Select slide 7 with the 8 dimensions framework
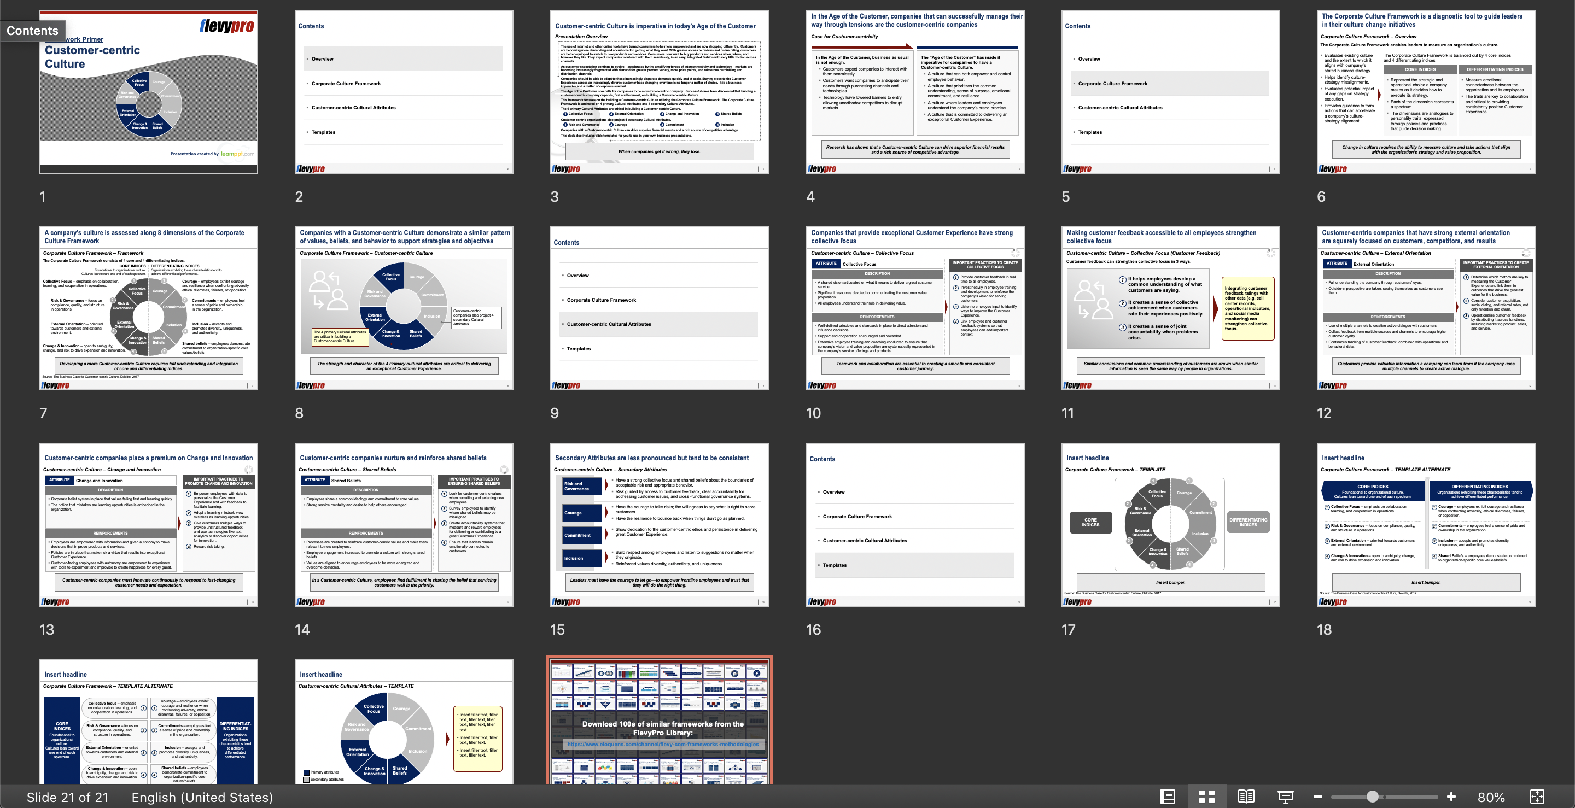 pyautogui.click(x=149, y=308)
